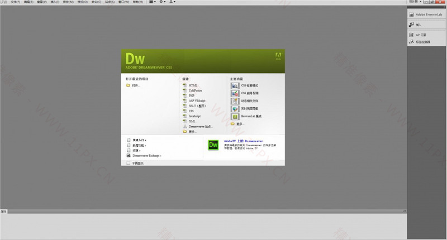Open the CSS 检查模式 feature
This screenshot has width=447, height=240.
click(x=244, y=86)
